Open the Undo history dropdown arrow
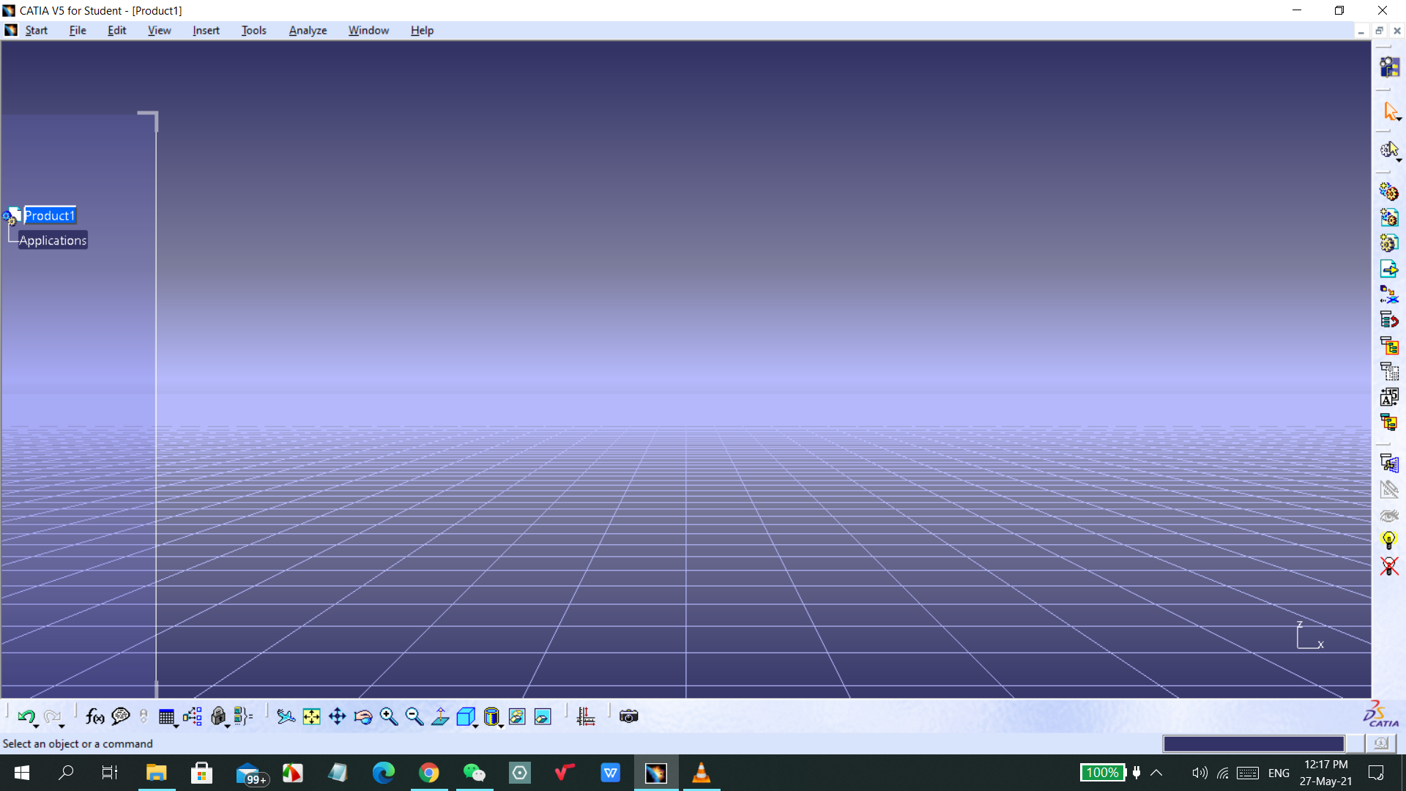Screen dimensions: 1406x791 [x=37, y=726]
